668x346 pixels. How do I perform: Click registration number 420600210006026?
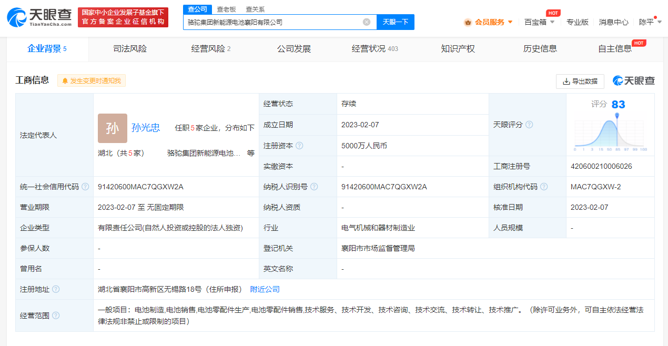click(601, 166)
